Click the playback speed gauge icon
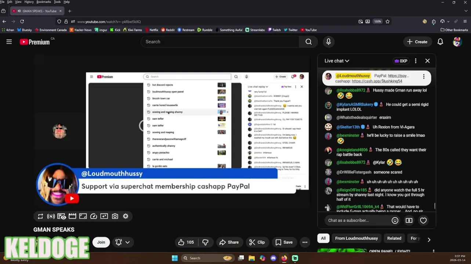 tap(94, 216)
